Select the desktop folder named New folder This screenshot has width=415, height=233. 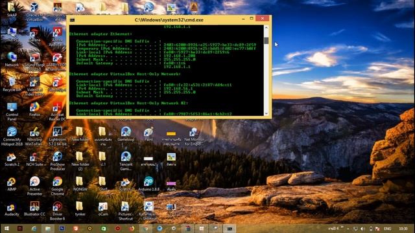pos(80,134)
